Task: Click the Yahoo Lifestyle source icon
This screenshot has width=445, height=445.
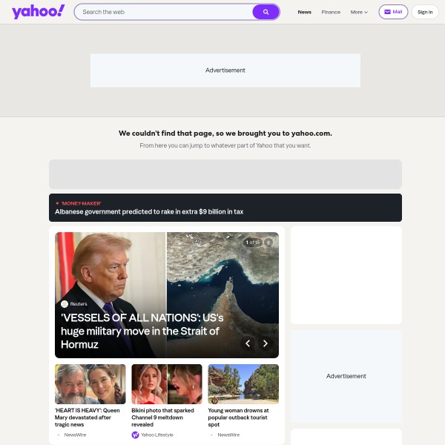Action: click(136, 435)
